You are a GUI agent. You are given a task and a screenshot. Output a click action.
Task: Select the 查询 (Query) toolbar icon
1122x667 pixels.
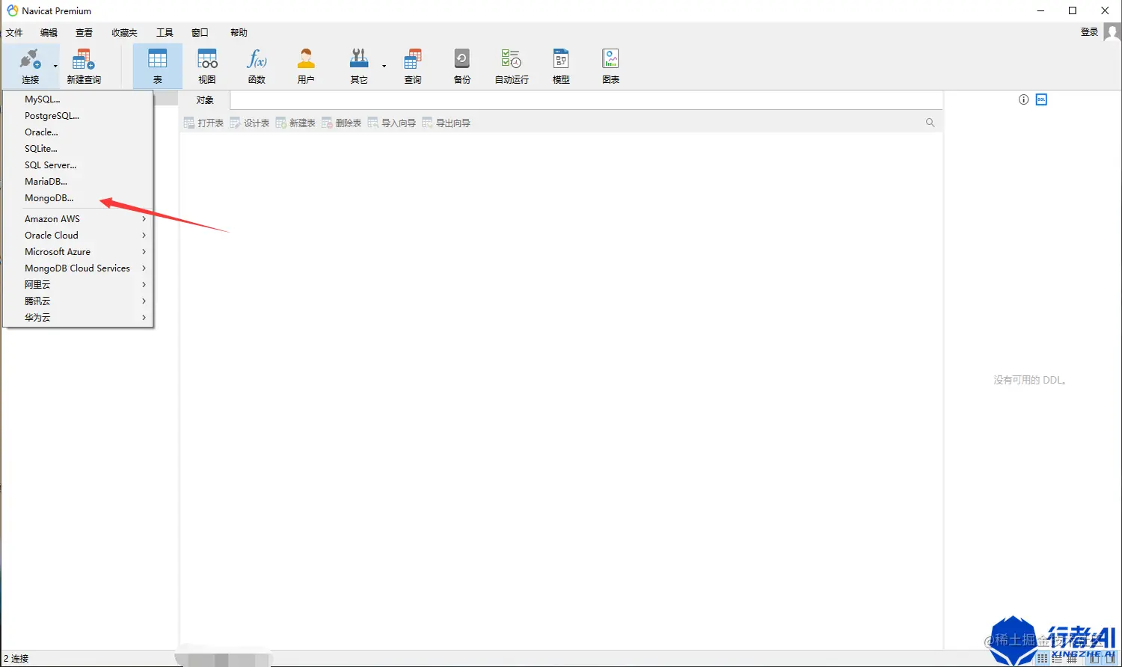413,59
